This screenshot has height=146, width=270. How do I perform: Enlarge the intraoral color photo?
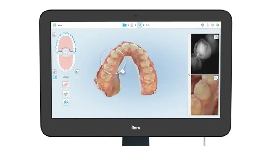pyautogui.click(x=216, y=78)
